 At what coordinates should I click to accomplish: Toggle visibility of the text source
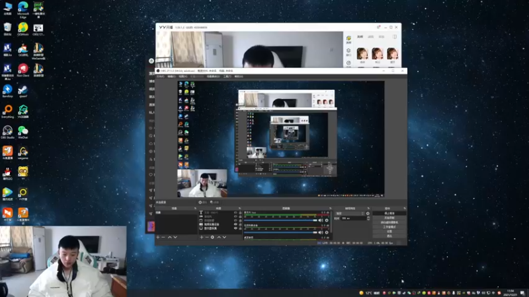pyautogui.click(x=235, y=213)
